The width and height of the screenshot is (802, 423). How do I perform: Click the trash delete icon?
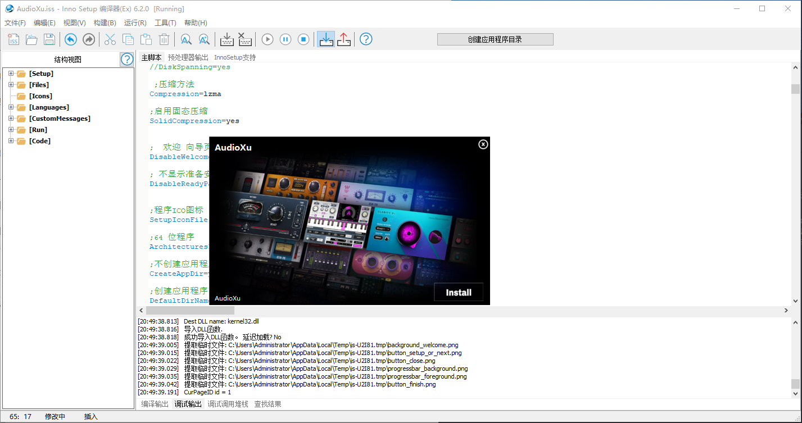164,39
